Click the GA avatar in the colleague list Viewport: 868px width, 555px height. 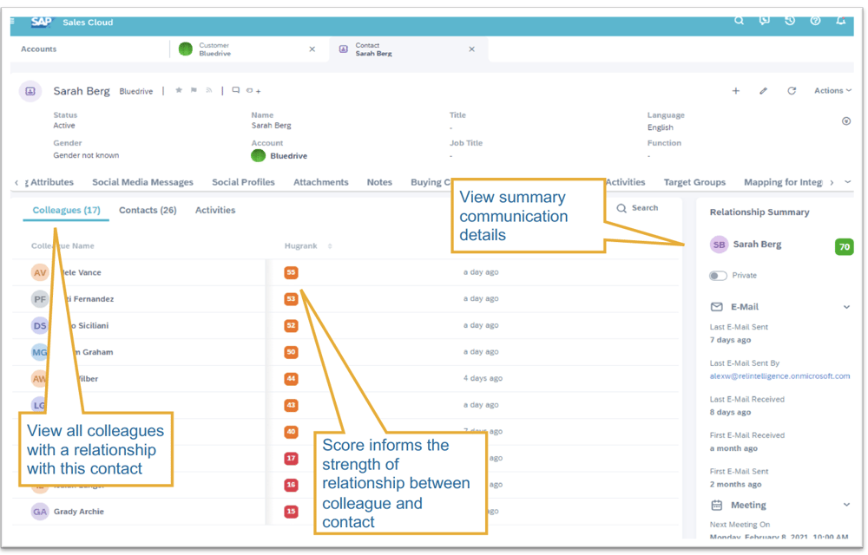click(40, 512)
